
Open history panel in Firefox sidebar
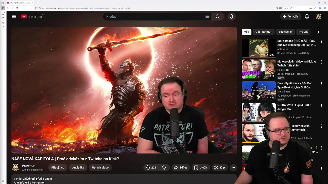click(3, 23)
